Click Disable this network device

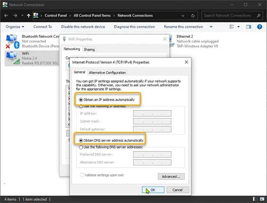pyautogui.click(x=83, y=27)
